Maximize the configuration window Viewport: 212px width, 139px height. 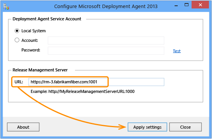(187, 5)
